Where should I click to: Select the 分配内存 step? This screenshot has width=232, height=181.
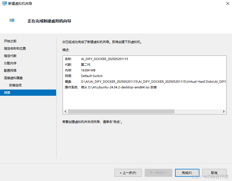(x=10, y=63)
